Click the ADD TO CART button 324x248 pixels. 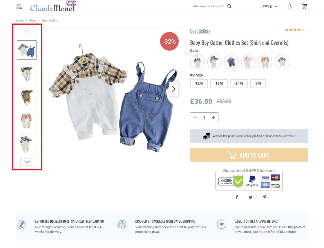[249, 155]
